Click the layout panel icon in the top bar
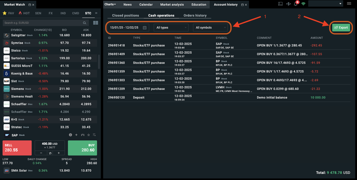This screenshot has height=180, width=357. 280,4
